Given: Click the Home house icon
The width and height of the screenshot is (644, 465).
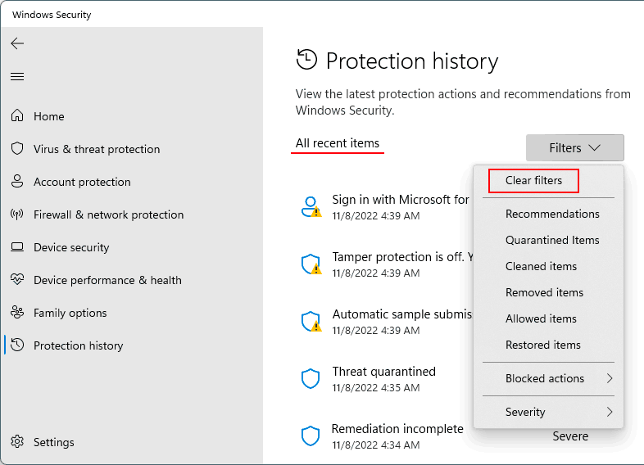Looking at the screenshot, I should [x=17, y=115].
